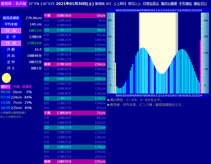
Task: Click the 日出 sunrise label
Action: pos(11,31)
